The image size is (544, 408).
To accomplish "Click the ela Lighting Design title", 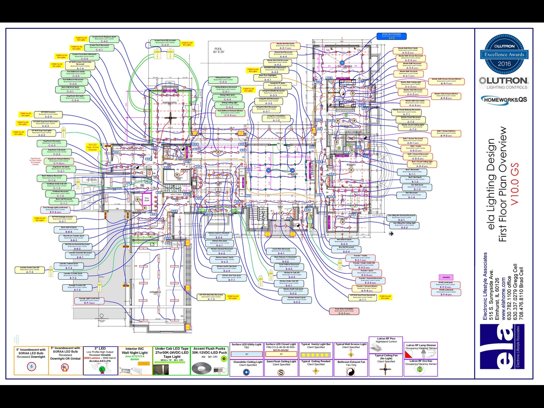I will [491, 184].
